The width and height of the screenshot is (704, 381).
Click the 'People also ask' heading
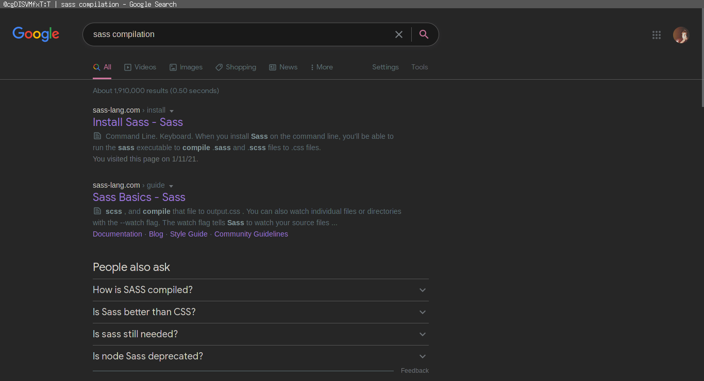pyautogui.click(x=131, y=267)
